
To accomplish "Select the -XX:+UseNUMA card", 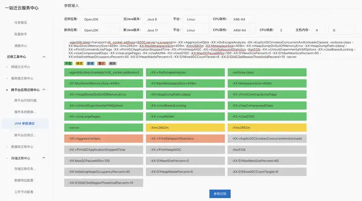I will tap(186, 116).
